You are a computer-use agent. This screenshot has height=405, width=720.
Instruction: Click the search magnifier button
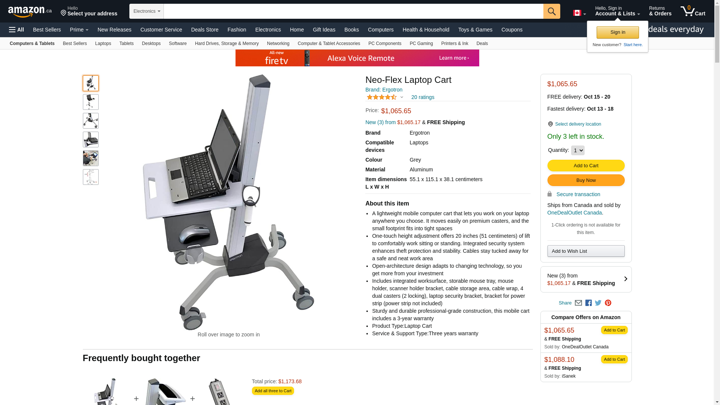pos(552,11)
